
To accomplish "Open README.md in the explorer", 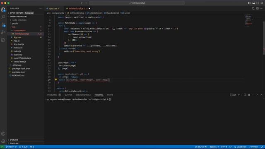I will tap(18, 75).
